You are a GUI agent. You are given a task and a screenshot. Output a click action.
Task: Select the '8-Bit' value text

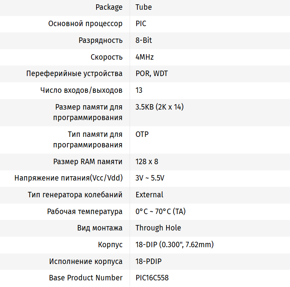144,41
